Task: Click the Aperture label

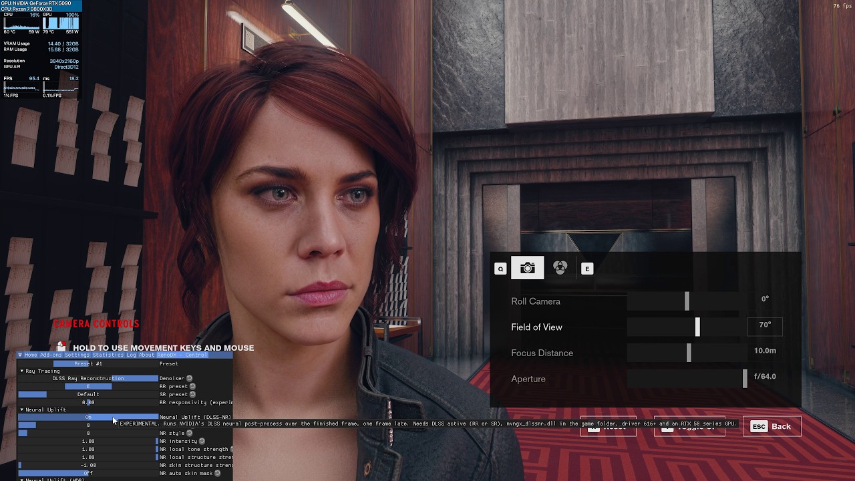Action: coord(528,379)
